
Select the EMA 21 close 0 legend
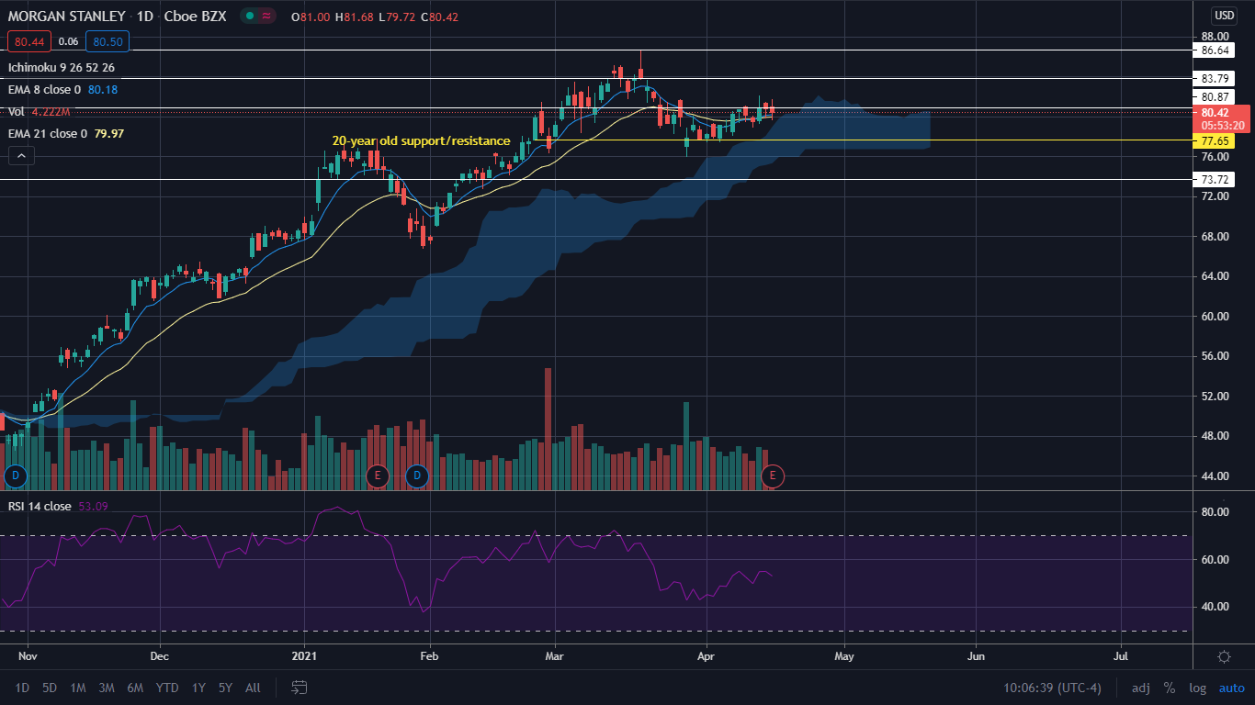[50, 134]
